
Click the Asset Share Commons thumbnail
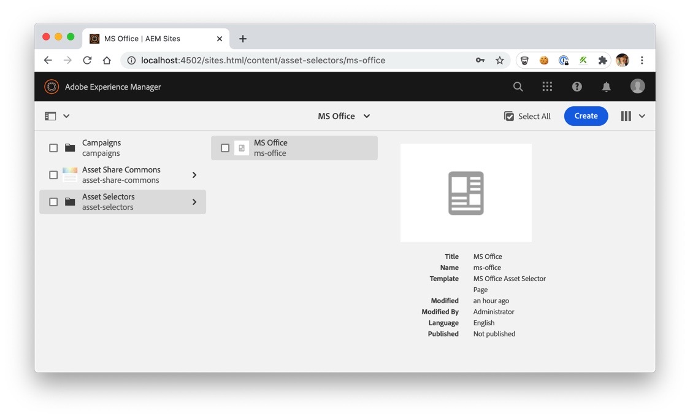coord(70,175)
